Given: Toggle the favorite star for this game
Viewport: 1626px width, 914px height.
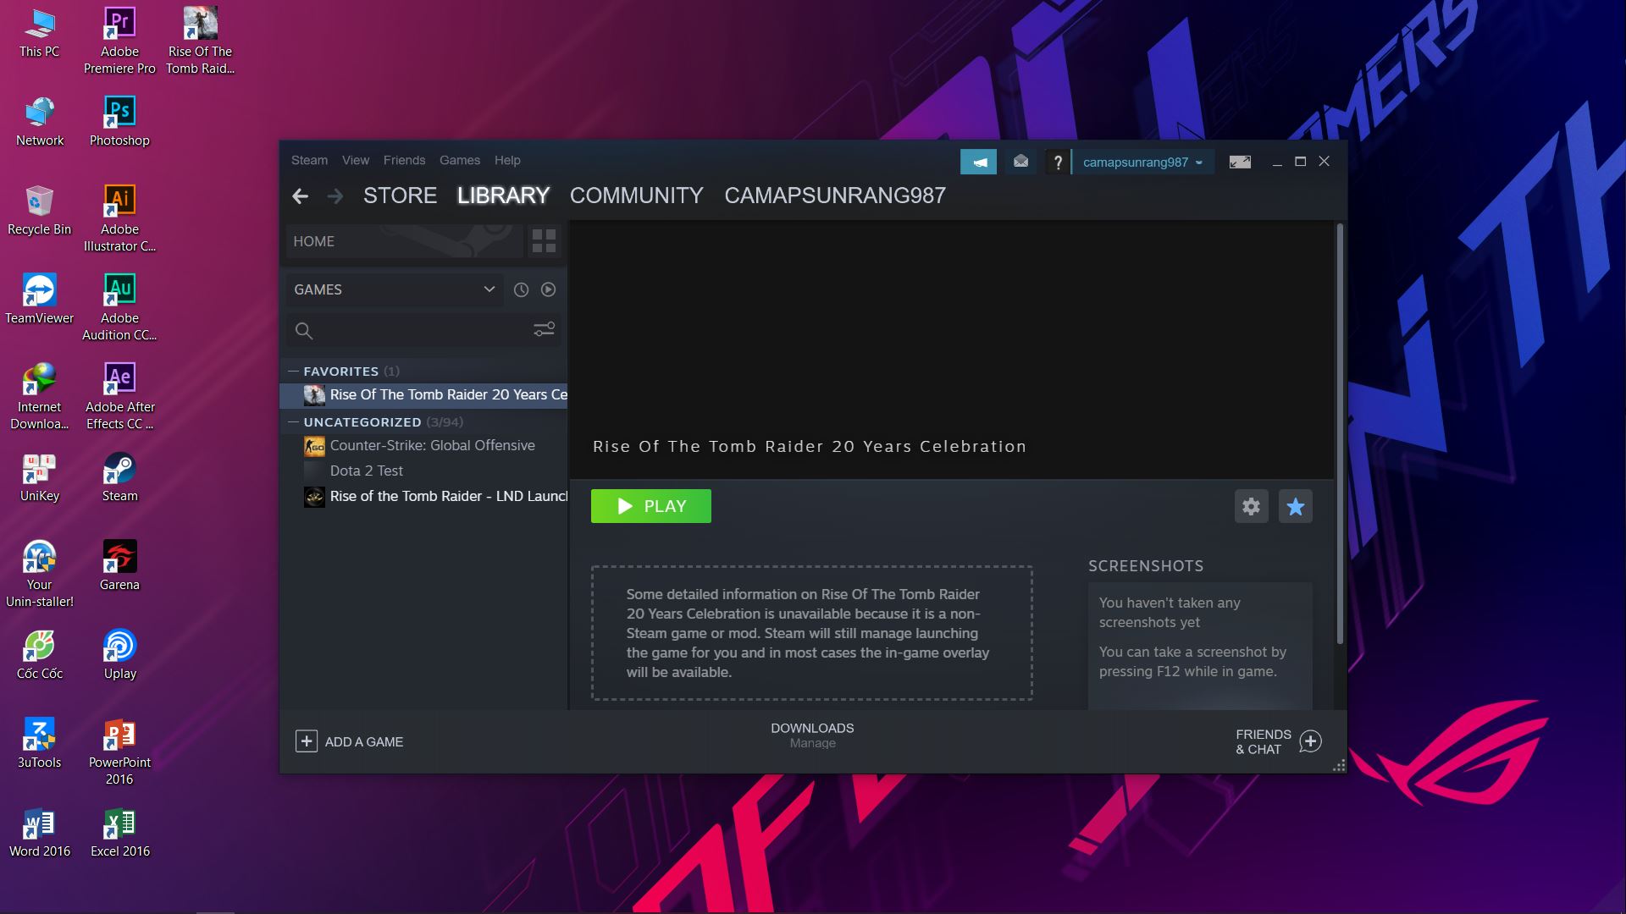Looking at the screenshot, I should click(x=1295, y=506).
